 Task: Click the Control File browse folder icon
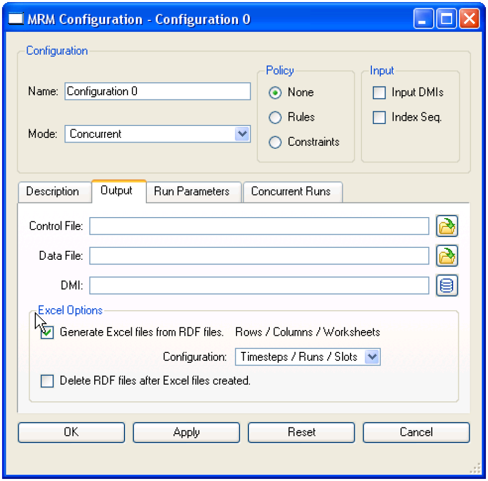[x=447, y=226]
